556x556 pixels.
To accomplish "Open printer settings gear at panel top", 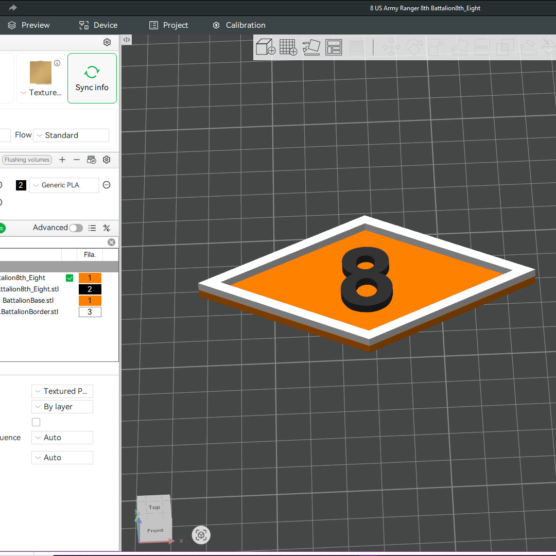I will pos(107,42).
